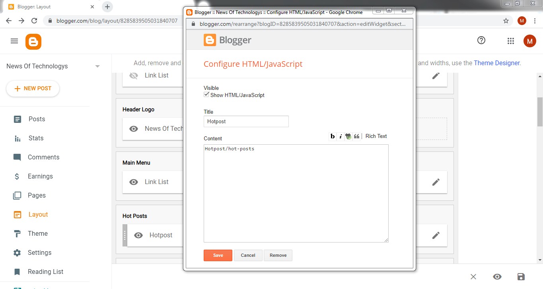Open the Earnings section
The height and width of the screenshot is (289, 543).
pos(40,177)
